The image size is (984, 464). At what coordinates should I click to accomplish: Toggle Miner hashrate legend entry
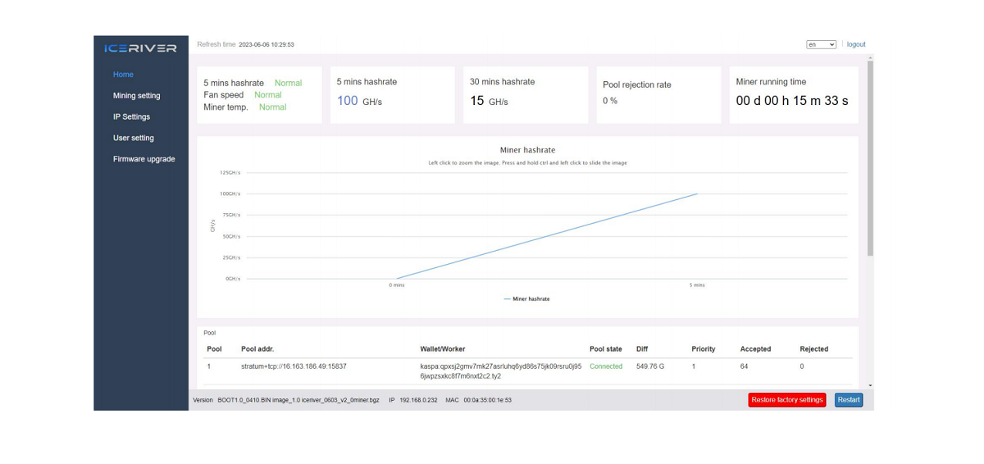[526, 299]
